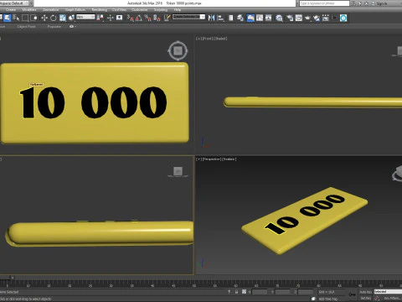This screenshot has height=302, width=402.
Task: Open the Graph Editors menu
Action: click(x=75, y=9)
